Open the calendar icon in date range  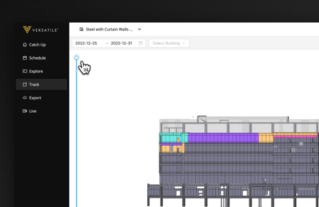click(x=140, y=43)
